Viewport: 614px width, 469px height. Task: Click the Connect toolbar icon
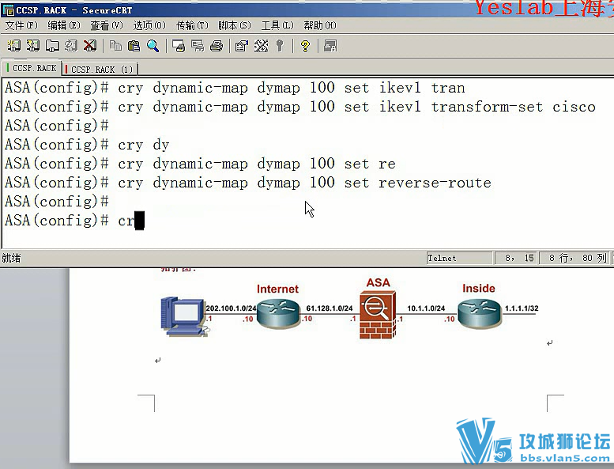13,46
